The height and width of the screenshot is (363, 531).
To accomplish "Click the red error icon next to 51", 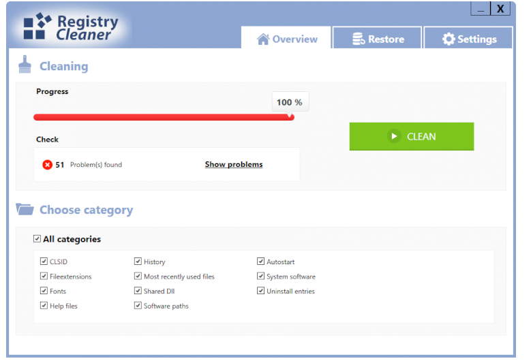I will 47,165.
